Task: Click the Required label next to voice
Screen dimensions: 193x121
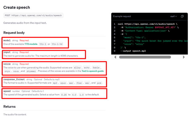Action: click(24, 64)
